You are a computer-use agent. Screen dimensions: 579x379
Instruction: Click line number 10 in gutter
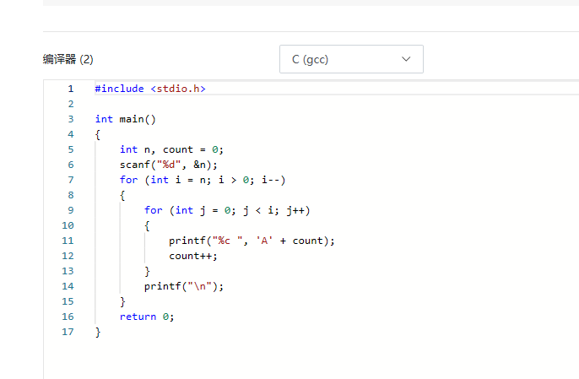(68, 225)
